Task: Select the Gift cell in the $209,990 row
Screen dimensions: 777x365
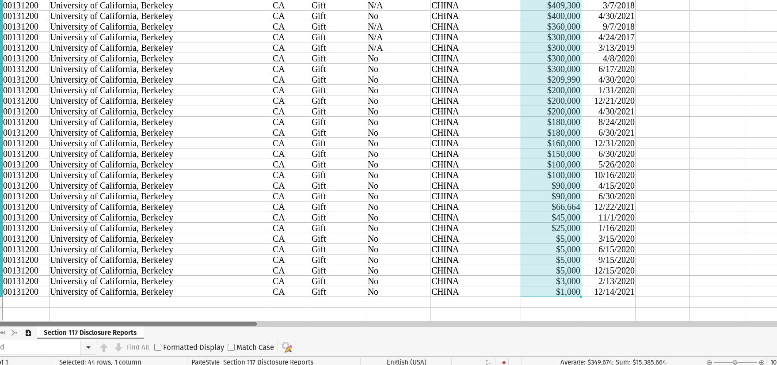Action: click(x=339, y=80)
